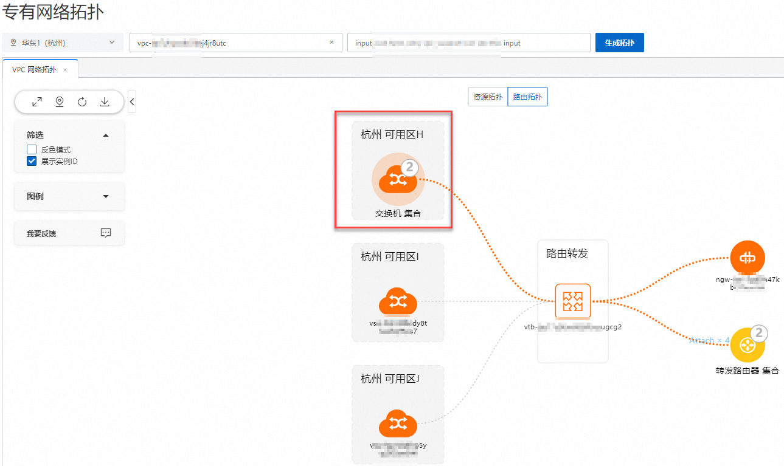Open the 华东1（杭州） region dropdown

click(x=63, y=43)
